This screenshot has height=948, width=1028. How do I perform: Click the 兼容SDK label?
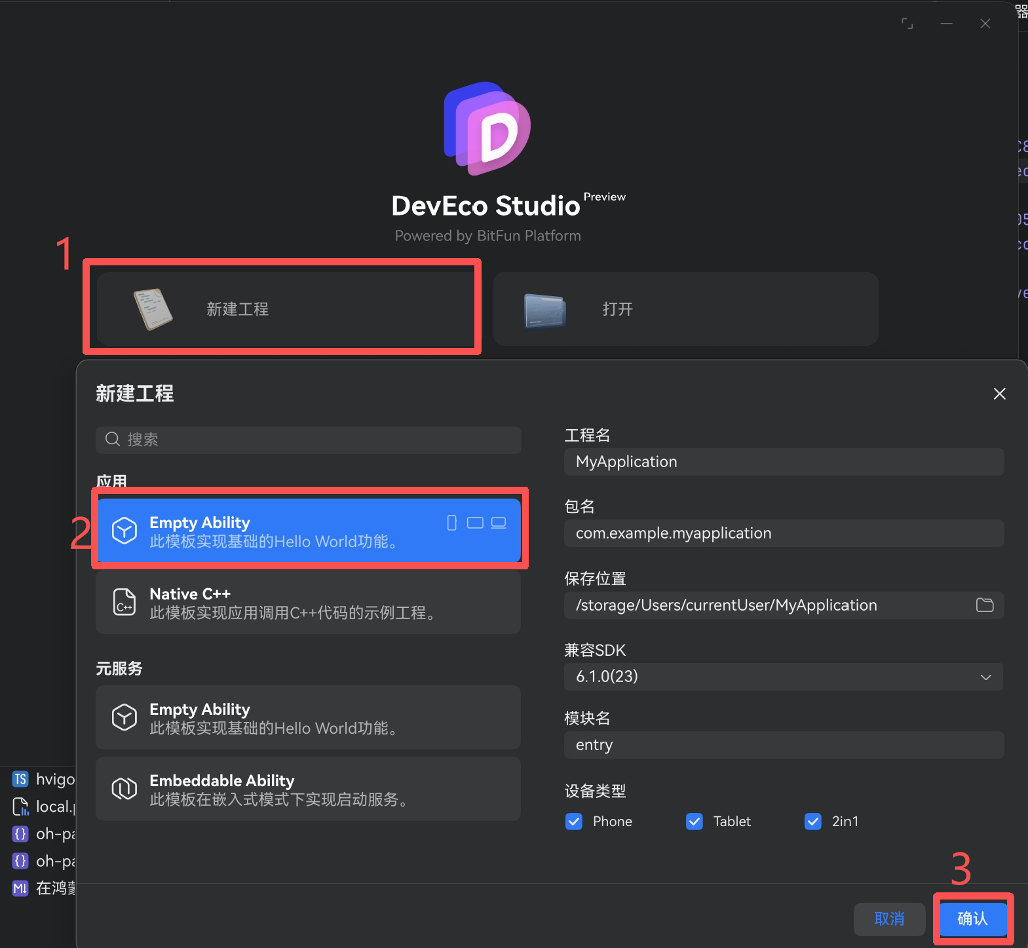point(595,650)
